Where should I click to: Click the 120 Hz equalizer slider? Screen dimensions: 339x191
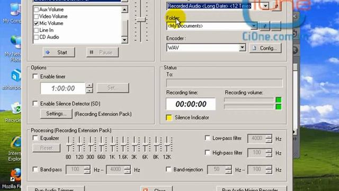pyautogui.click(x=79, y=144)
